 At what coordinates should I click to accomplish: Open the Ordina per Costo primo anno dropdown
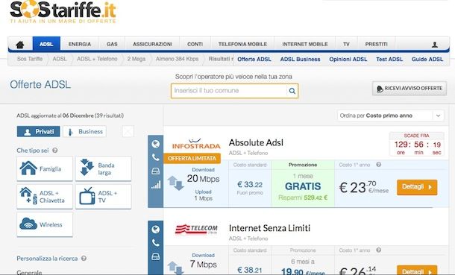391,116
